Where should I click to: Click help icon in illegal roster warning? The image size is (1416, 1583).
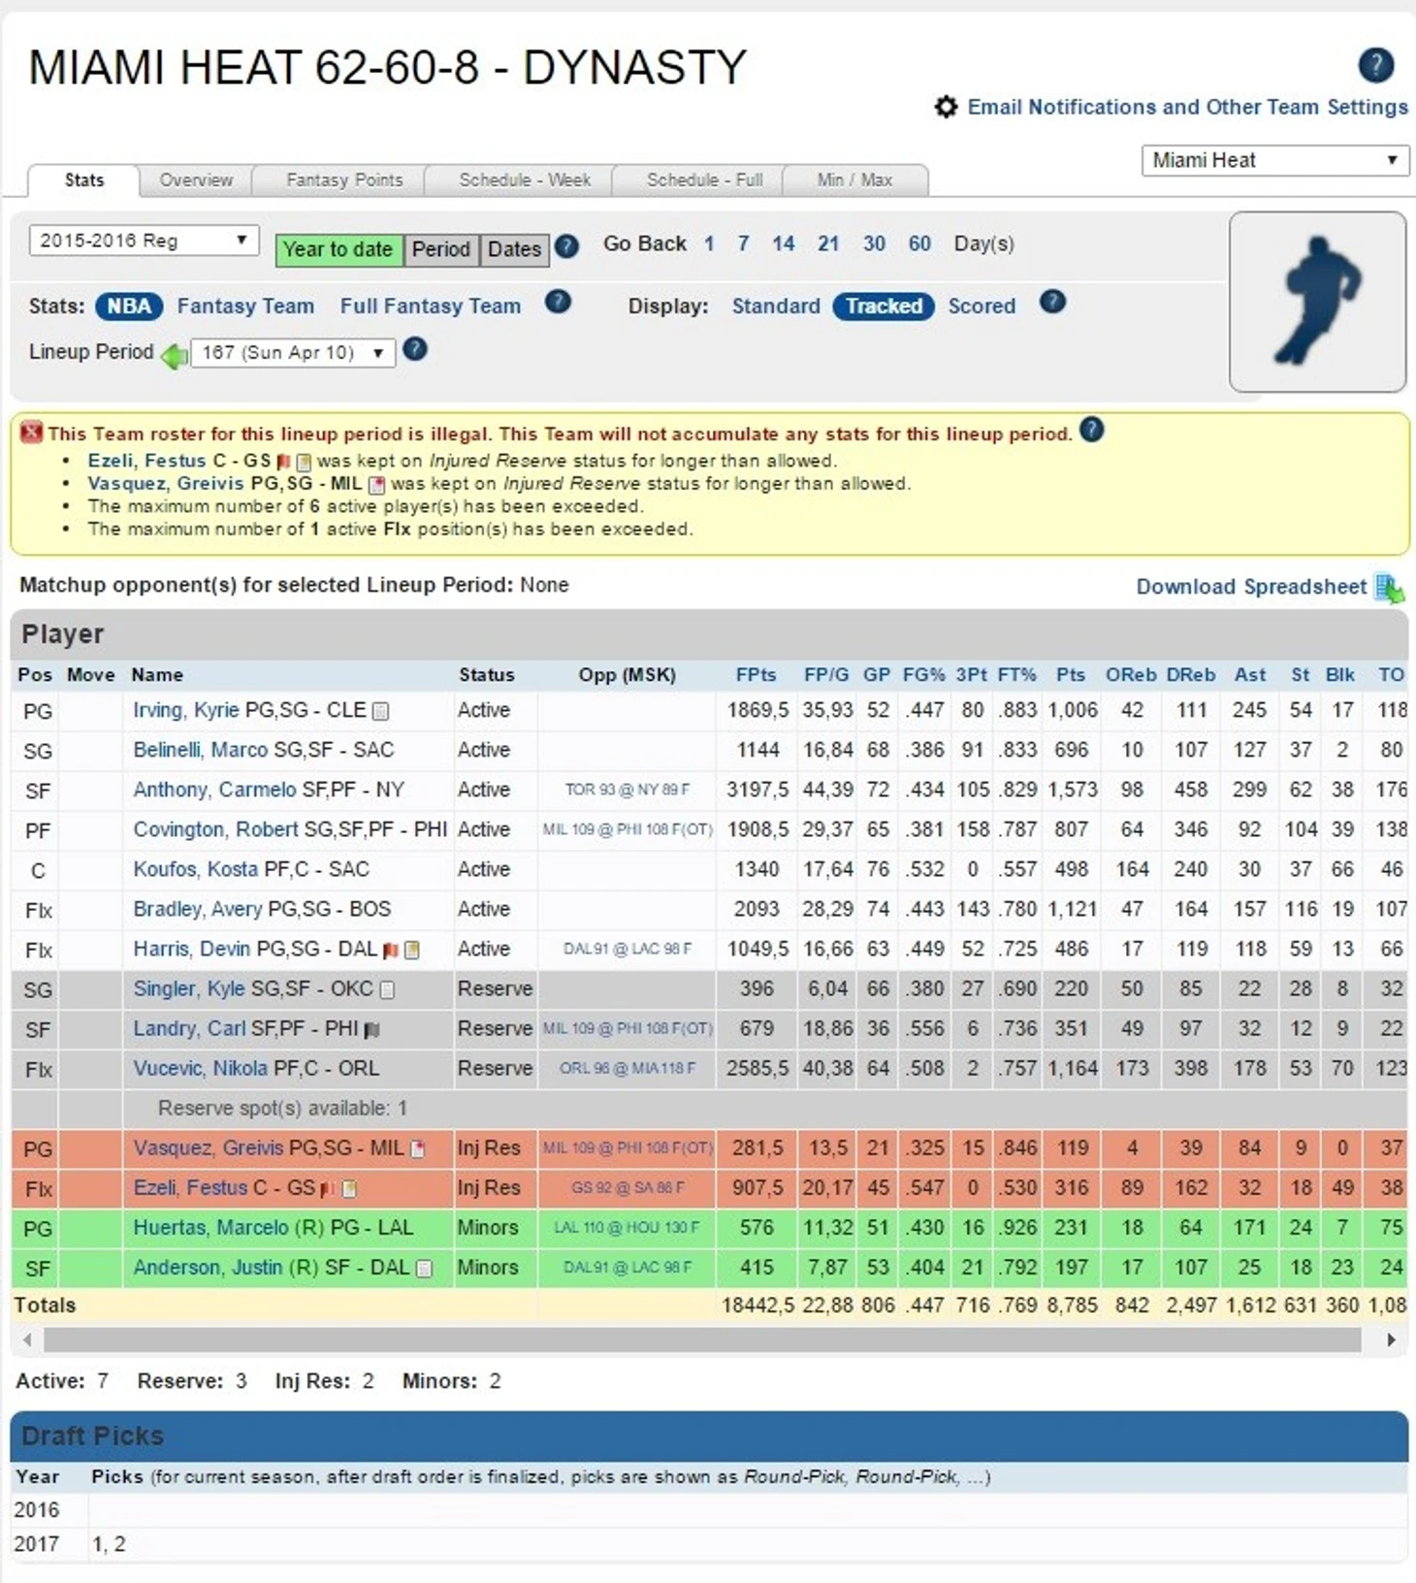(1091, 430)
